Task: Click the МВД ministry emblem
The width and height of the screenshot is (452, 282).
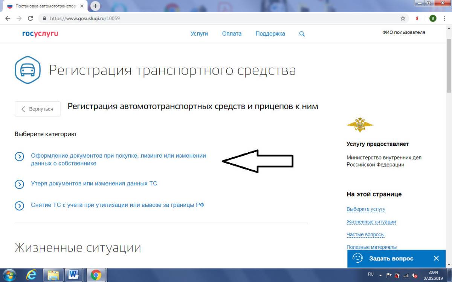Action: click(359, 125)
